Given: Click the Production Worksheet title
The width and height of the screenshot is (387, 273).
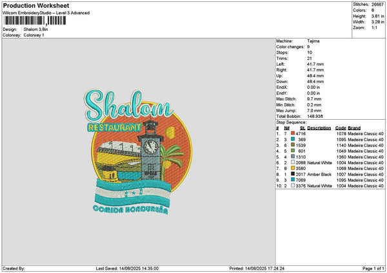Looking at the screenshot, I should point(30,5).
